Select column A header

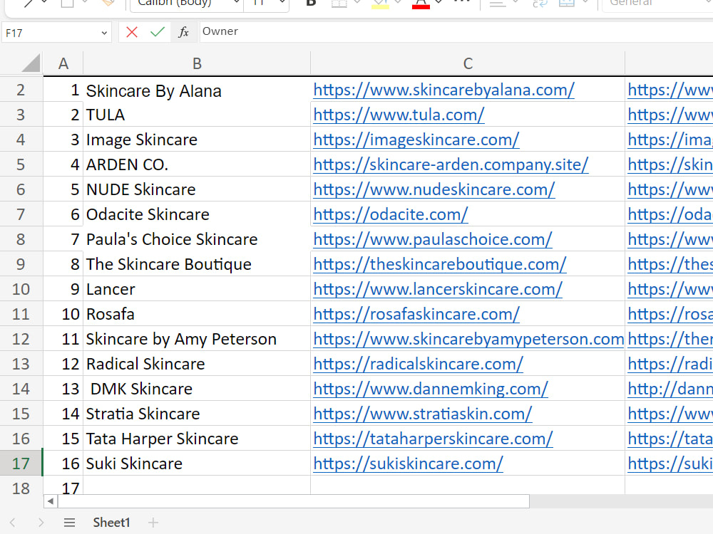[63, 63]
